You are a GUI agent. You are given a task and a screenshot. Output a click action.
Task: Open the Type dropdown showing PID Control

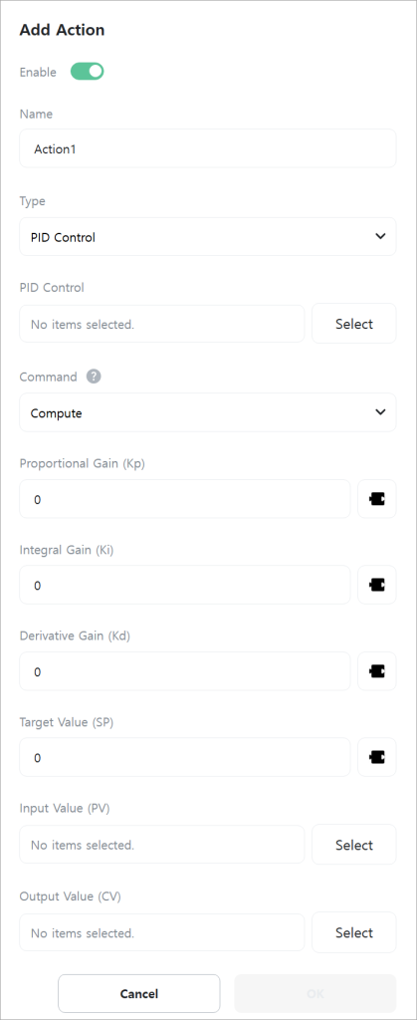[x=208, y=237]
